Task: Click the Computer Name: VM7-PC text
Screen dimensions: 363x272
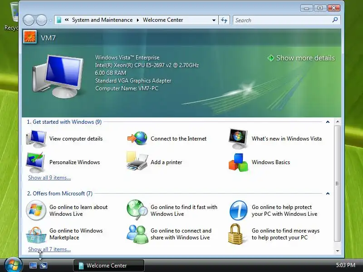Action: tap(127, 88)
